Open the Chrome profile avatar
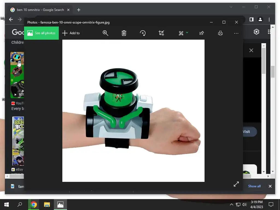 coord(260,19)
